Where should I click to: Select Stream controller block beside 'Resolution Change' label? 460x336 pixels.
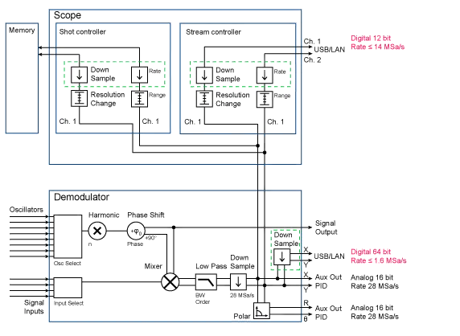point(204,99)
